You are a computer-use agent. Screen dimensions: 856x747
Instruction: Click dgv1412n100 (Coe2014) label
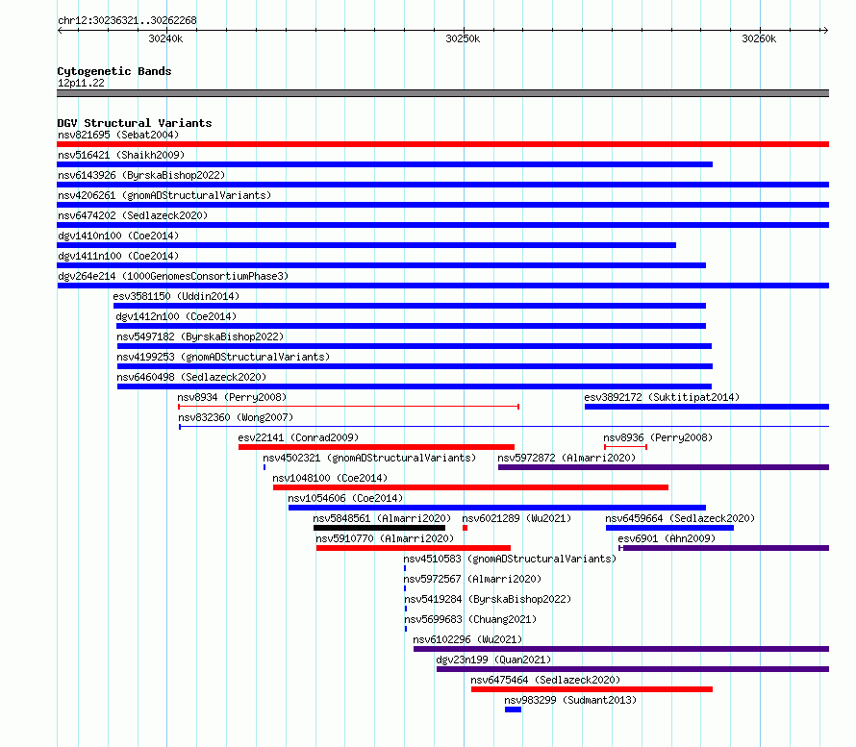[176, 316]
